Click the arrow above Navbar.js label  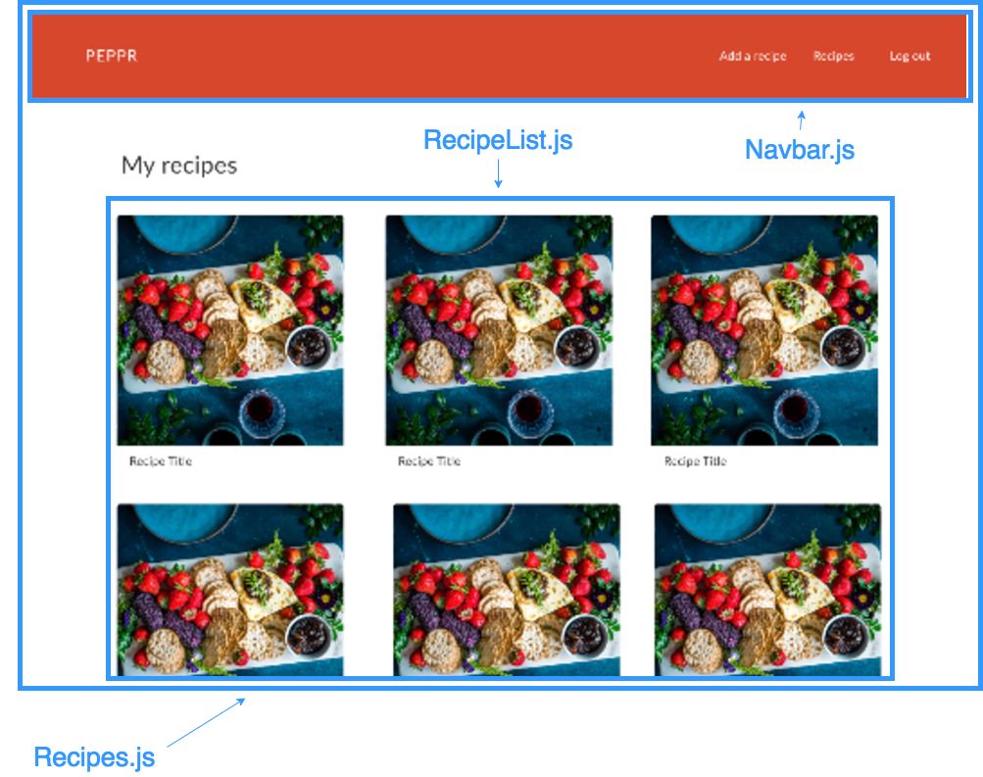tap(801, 121)
